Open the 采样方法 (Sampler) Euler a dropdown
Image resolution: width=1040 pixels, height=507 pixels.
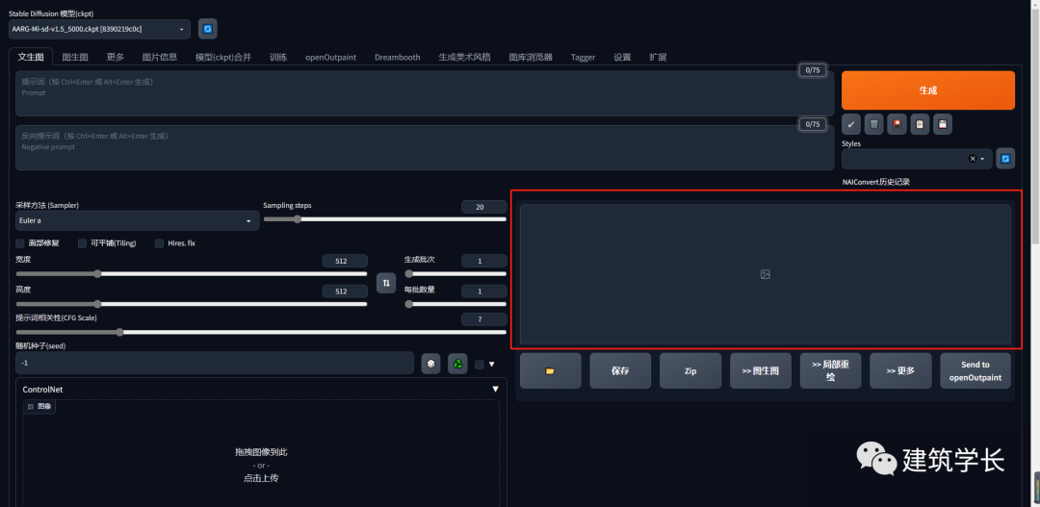(138, 220)
